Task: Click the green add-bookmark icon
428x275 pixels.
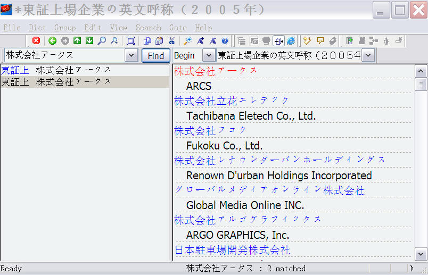Action: pos(349,41)
